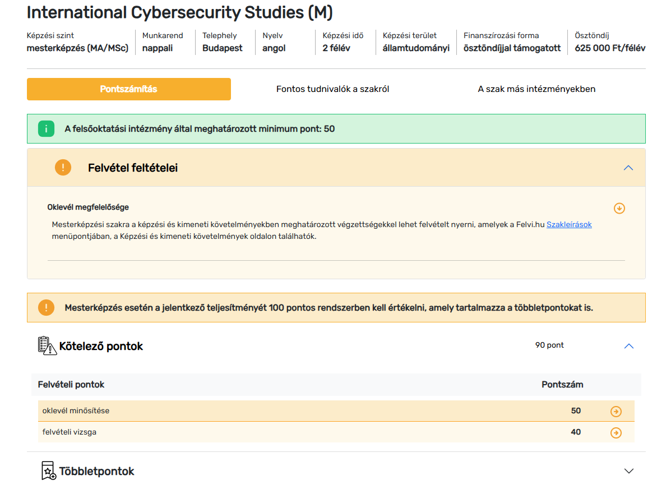
Task: Follow the Szakleírások link
Action: point(568,225)
